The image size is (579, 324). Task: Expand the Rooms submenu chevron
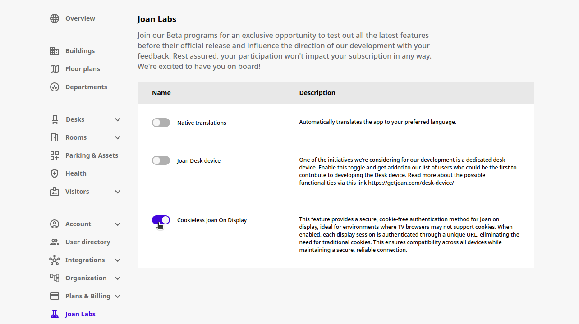118,137
